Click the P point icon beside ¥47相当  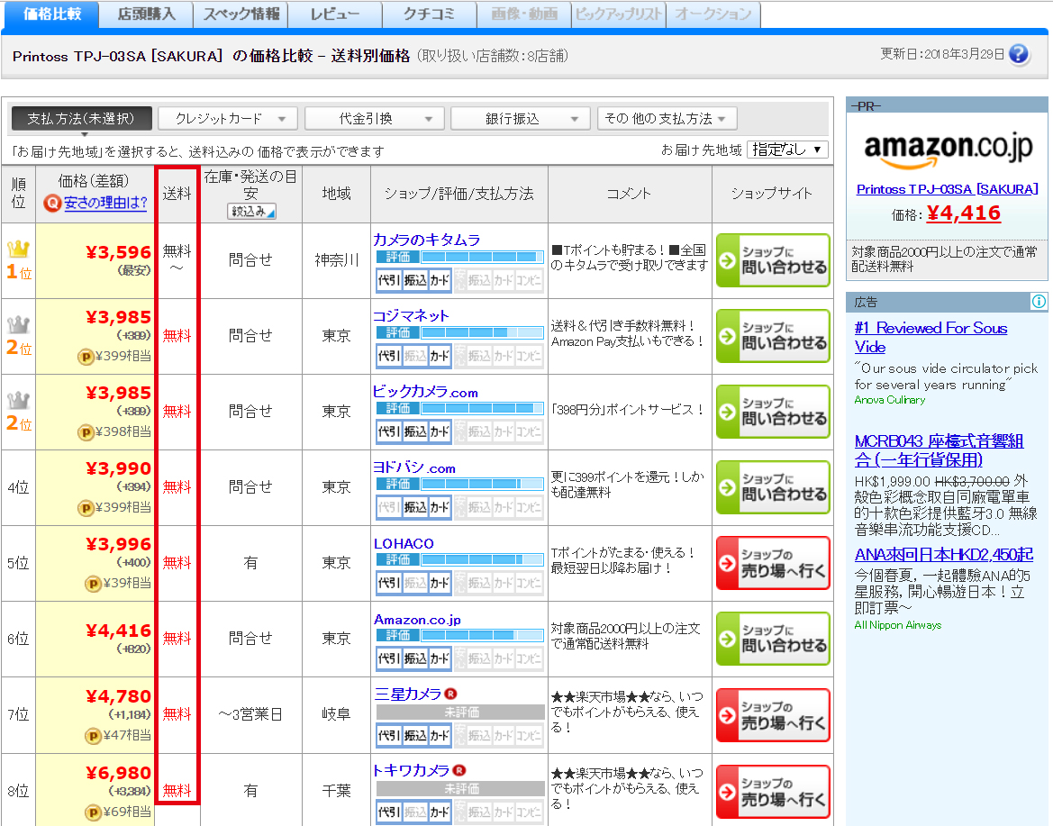point(93,736)
